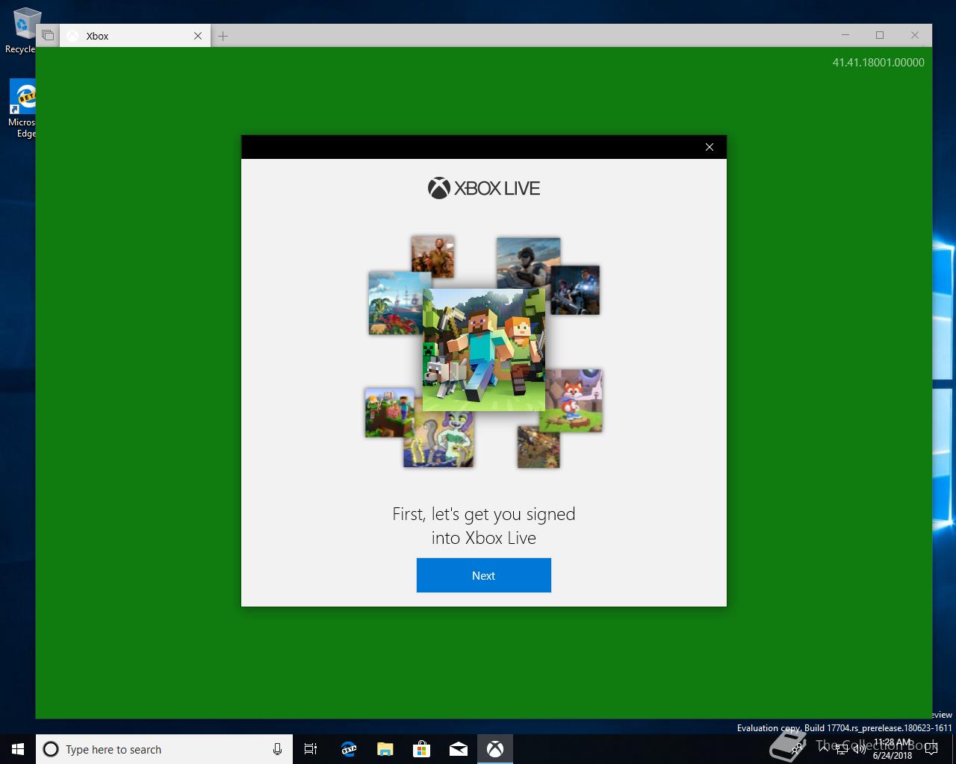The height and width of the screenshot is (764, 956).
Task: Click the microphone icon in search box
Action: [x=277, y=749]
